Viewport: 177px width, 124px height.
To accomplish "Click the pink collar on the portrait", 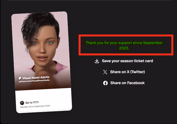I will (x=61, y=67).
